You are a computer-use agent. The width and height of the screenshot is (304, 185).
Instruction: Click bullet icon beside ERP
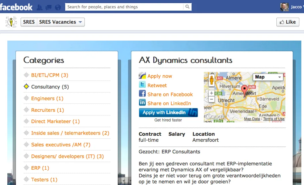point(26,168)
